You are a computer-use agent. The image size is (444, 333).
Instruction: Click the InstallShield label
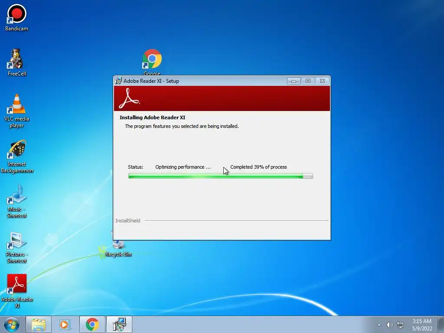click(x=128, y=221)
